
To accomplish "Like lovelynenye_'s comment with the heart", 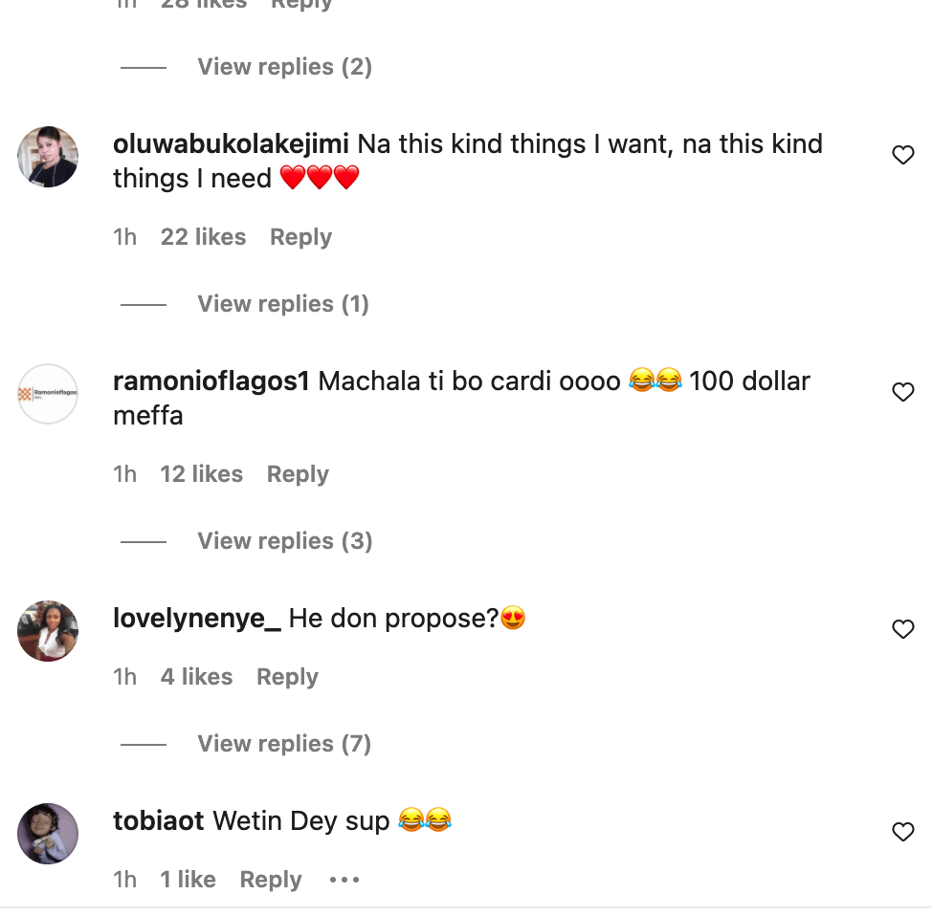I will click(902, 629).
